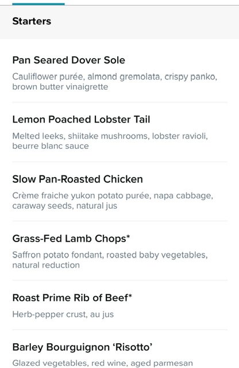239x368 pixels.
Task: Tap the crème fraiche yukon potato description
Action: (113, 201)
